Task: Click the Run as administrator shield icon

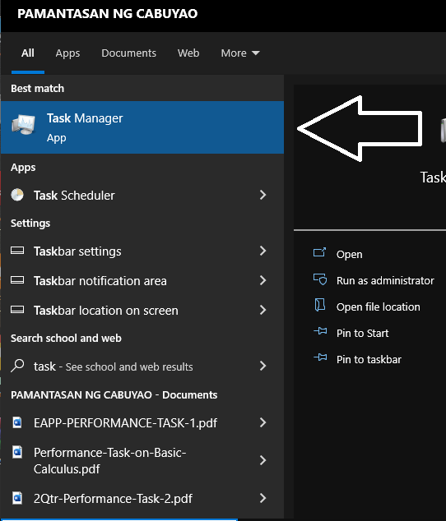Action: [320, 279]
